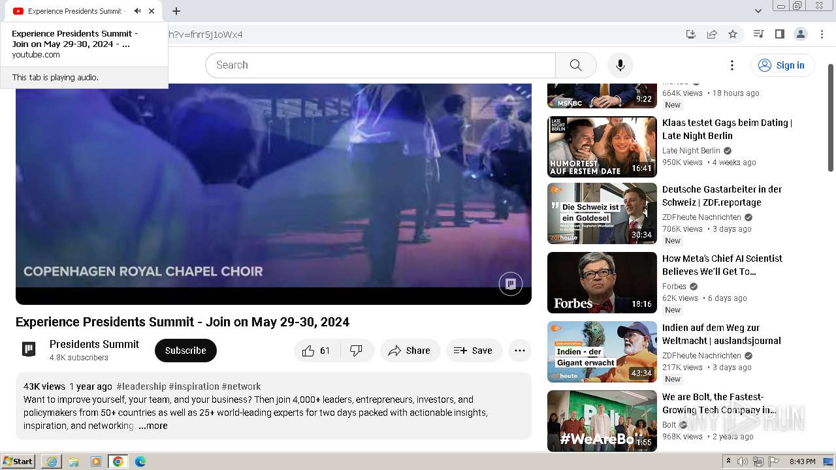
Task: Open MSNBC video thumbnail 9:22
Action: tap(602, 96)
